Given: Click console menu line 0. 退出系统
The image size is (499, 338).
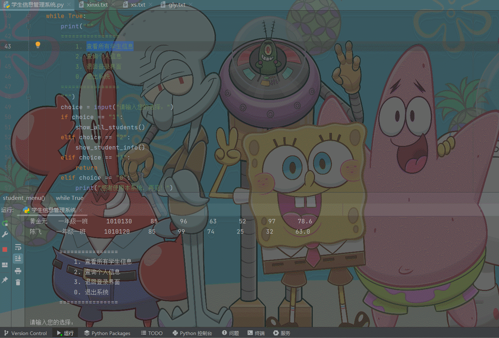Looking at the screenshot, I should [x=91, y=292].
